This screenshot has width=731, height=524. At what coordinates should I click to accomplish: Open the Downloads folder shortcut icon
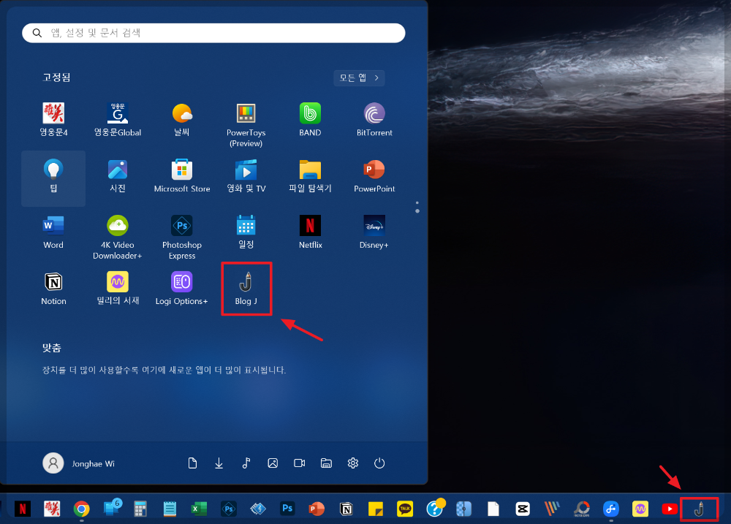tap(219, 463)
